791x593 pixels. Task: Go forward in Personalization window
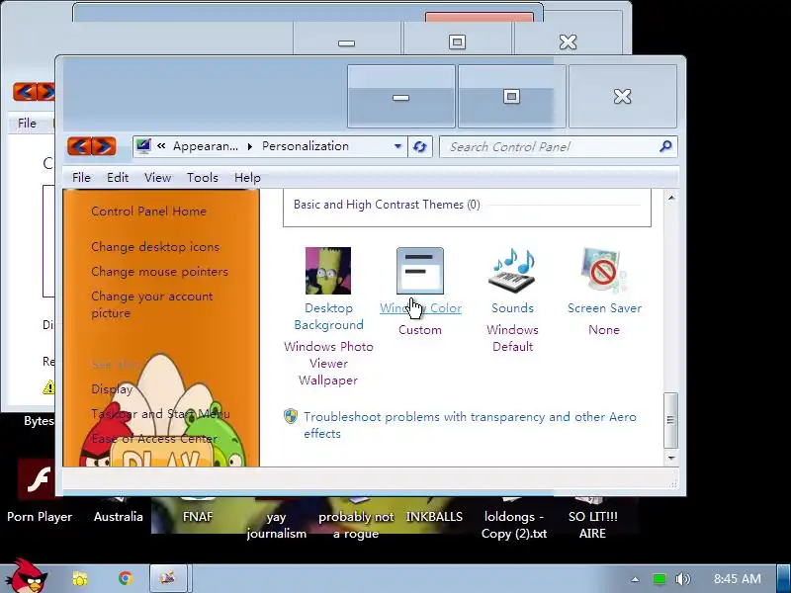104,146
